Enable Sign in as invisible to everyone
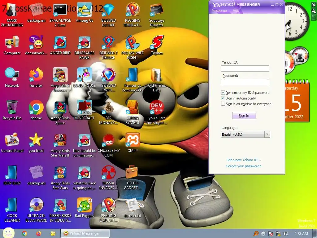This screenshot has height=238, width=317. [223, 104]
